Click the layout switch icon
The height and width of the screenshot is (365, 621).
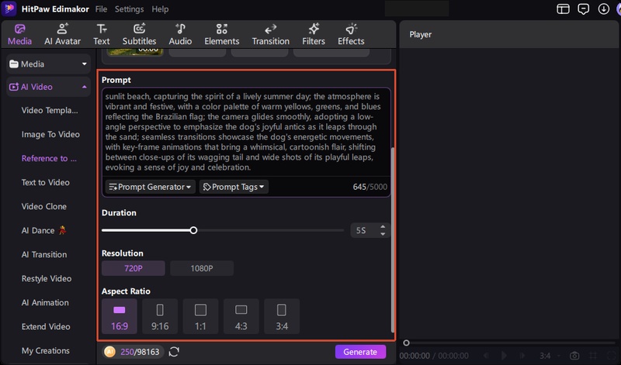[x=563, y=9]
